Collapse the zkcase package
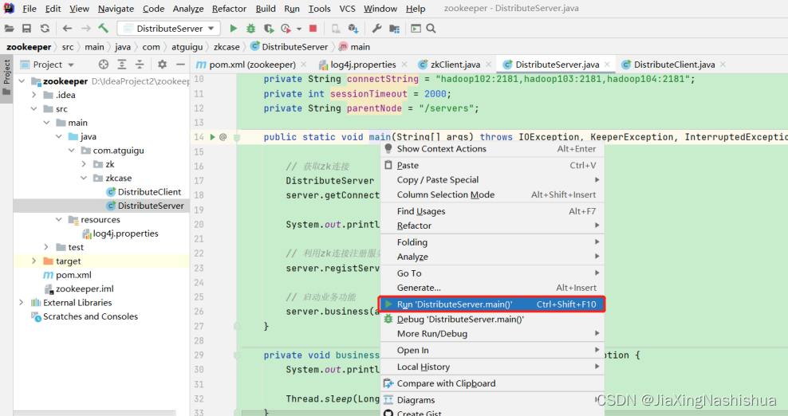The height and width of the screenshot is (416, 788). (84, 178)
